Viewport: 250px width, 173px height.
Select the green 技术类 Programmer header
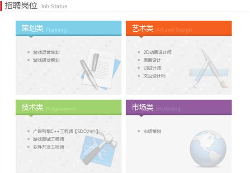[x=69, y=107]
